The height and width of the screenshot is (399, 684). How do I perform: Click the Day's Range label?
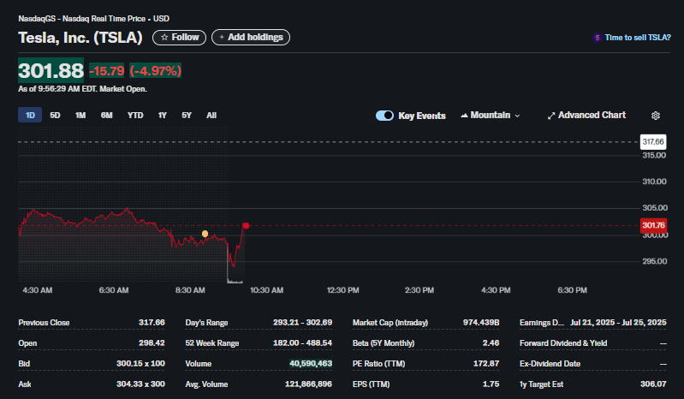(207, 323)
